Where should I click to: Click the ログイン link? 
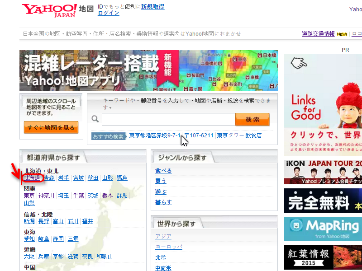pos(109,13)
